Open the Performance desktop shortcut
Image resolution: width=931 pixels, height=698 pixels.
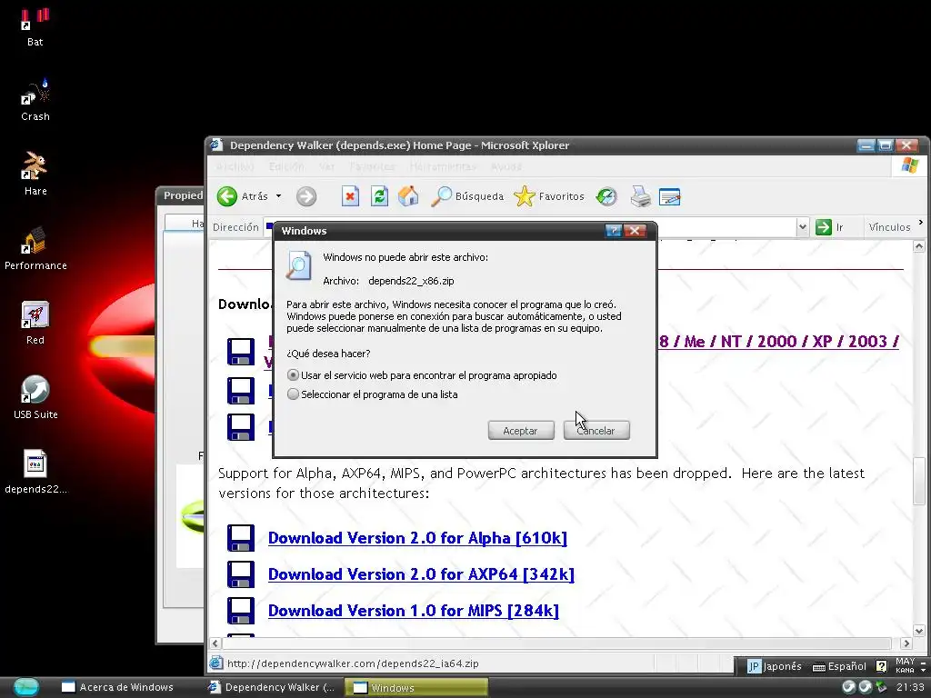coord(35,248)
